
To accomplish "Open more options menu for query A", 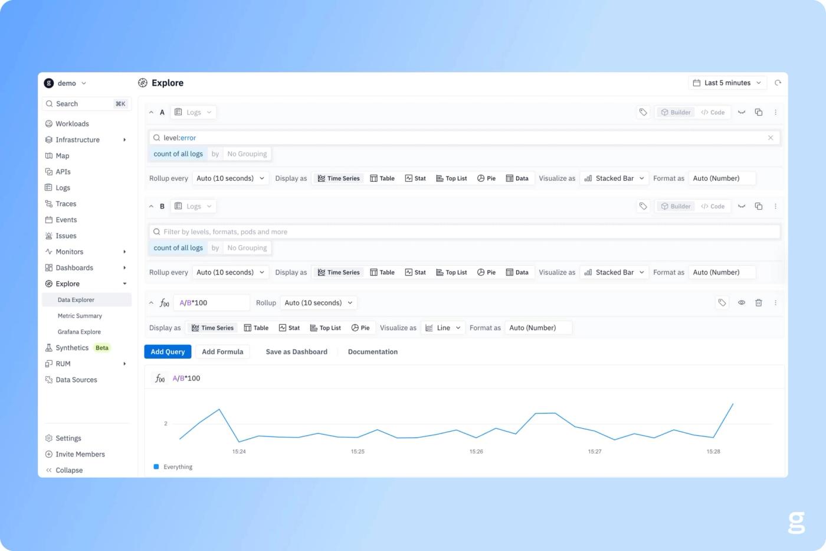I will (x=775, y=112).
